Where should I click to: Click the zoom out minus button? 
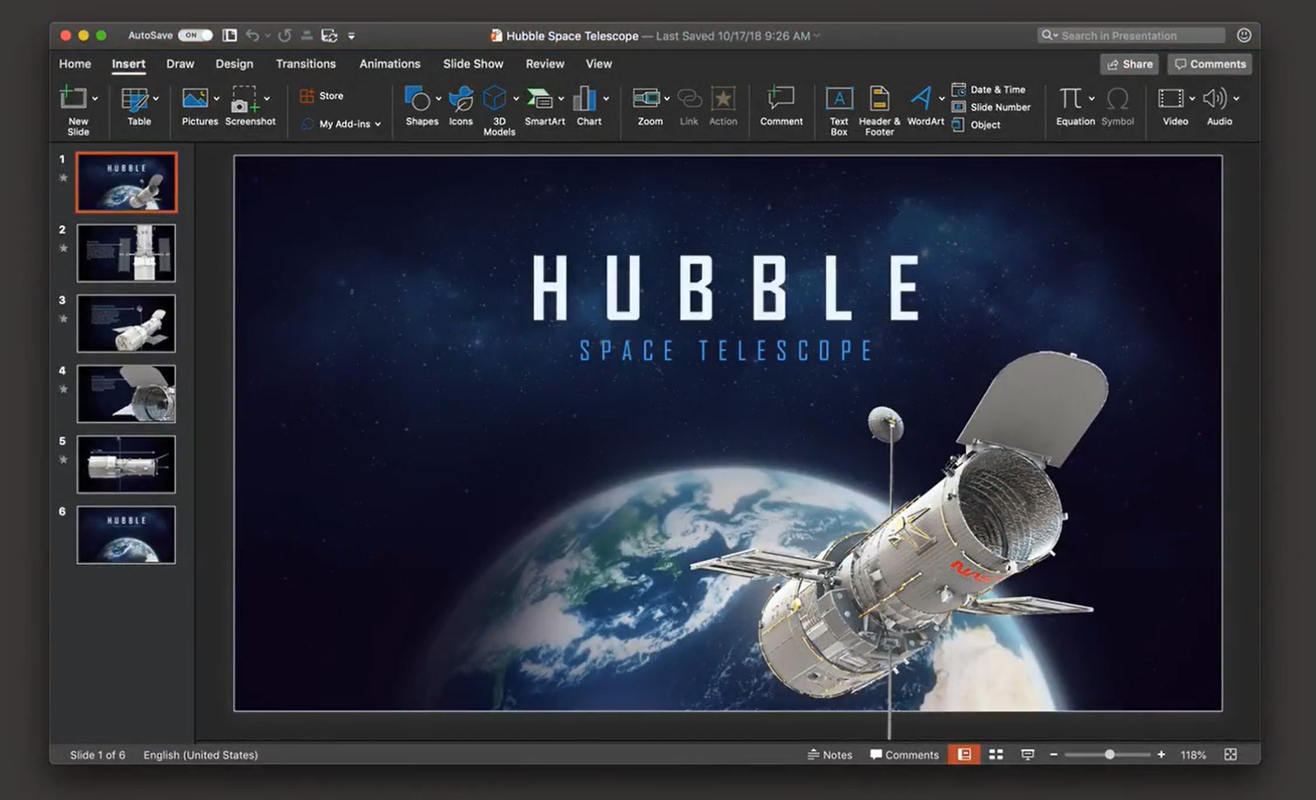(x=1053, y=754)
